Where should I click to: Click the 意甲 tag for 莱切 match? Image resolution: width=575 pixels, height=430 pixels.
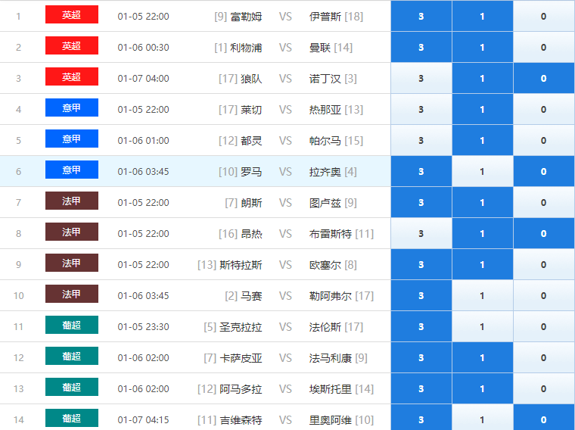click(x=72, y=107)
